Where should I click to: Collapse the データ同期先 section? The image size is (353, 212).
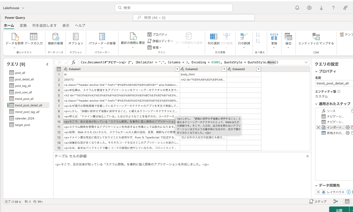tap(317, 186)
